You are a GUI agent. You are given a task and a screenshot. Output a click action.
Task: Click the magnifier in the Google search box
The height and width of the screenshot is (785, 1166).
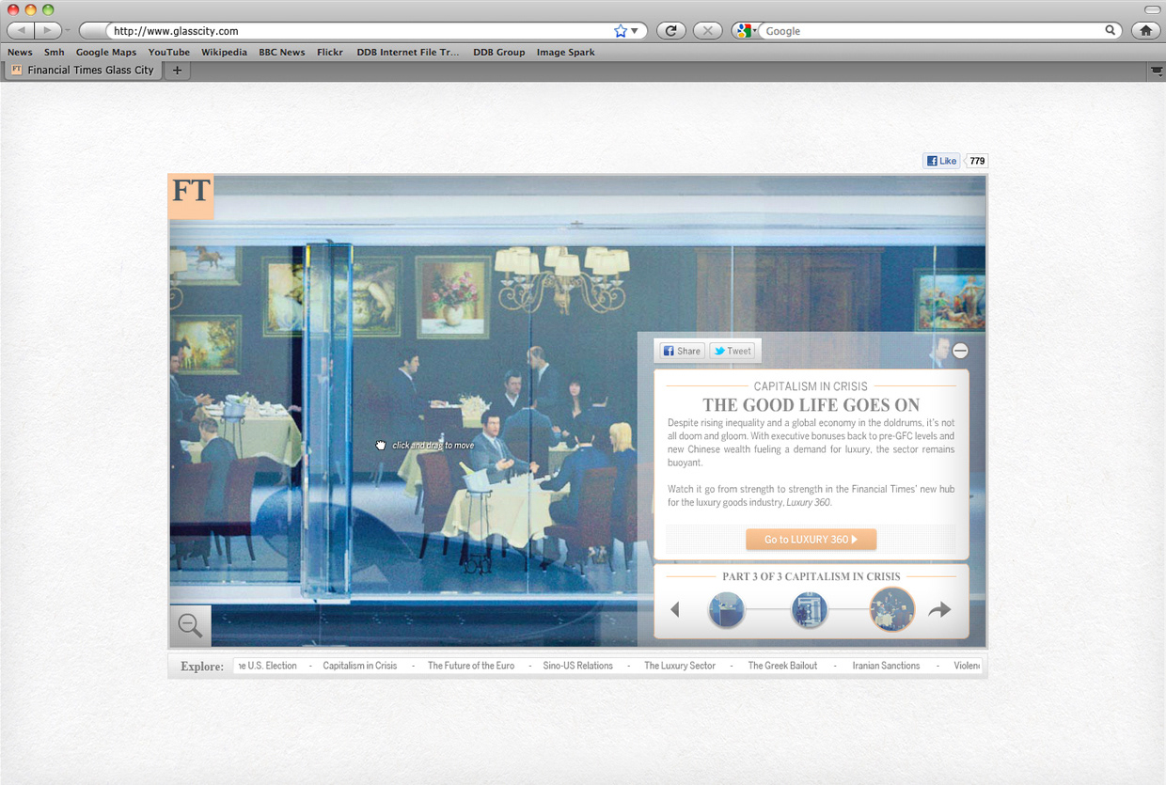(x=1111, y=31)
